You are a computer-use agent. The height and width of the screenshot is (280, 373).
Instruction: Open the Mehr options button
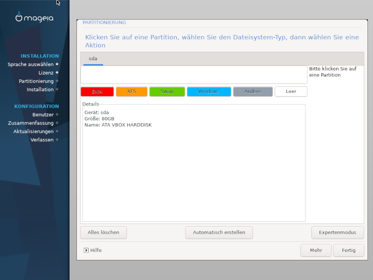pyautogui.click(x=316, y=251)
